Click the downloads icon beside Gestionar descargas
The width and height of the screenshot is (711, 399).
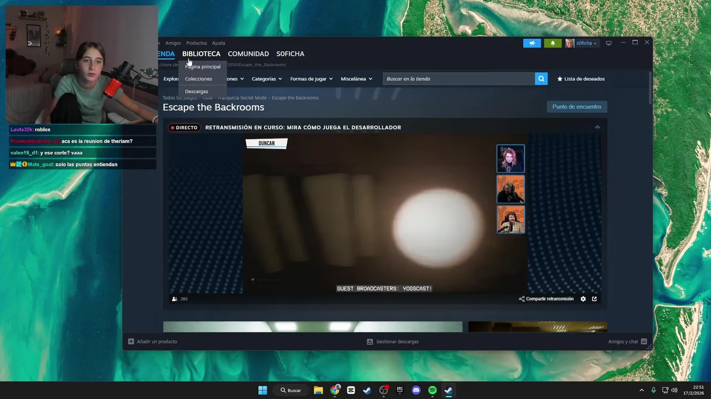[370, 341]
